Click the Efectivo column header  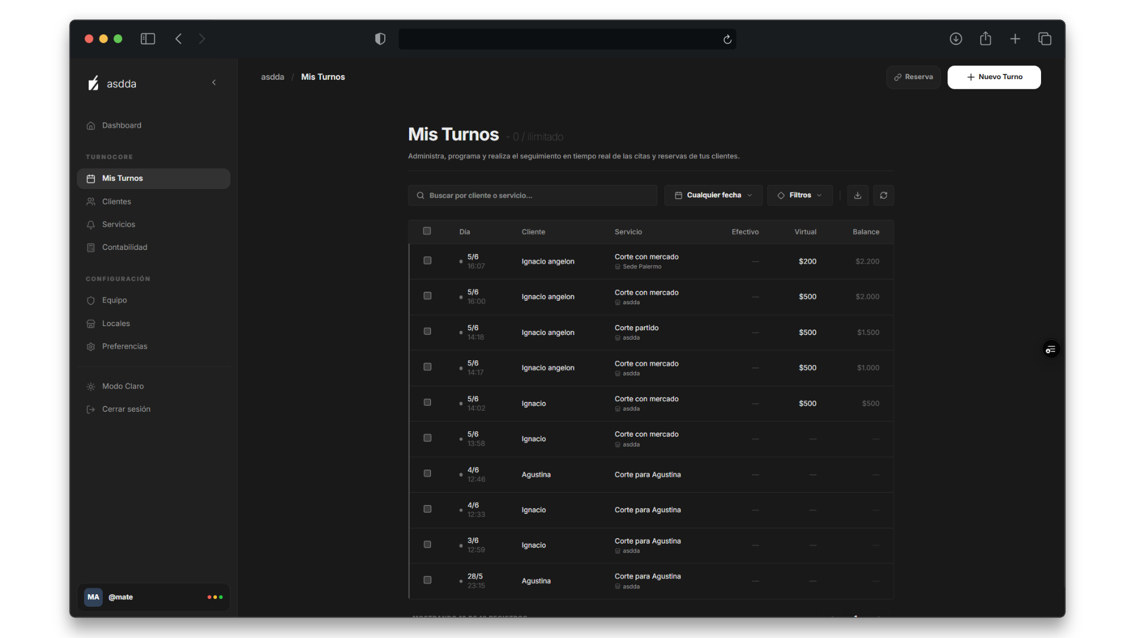[x=745, y=232]
